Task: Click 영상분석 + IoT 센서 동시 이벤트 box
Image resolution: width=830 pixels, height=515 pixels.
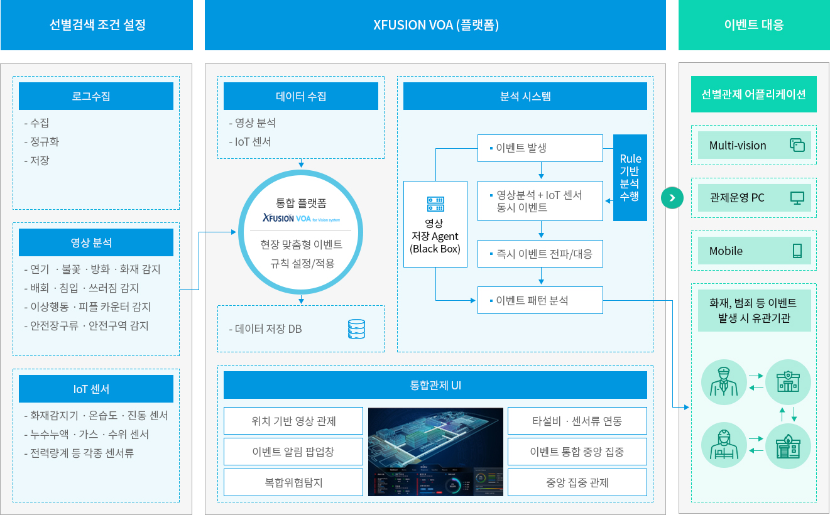Action: coord(540,201)
